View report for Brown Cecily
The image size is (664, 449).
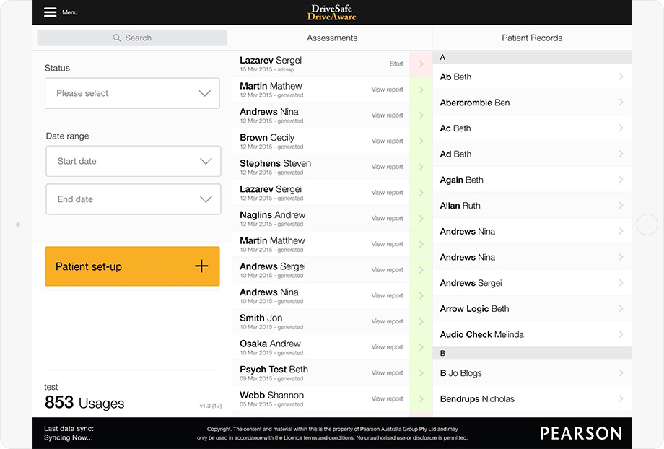(x=387, y=141)
